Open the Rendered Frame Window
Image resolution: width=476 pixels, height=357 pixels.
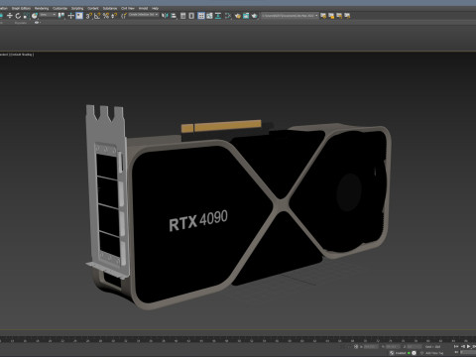click(246, 16)
